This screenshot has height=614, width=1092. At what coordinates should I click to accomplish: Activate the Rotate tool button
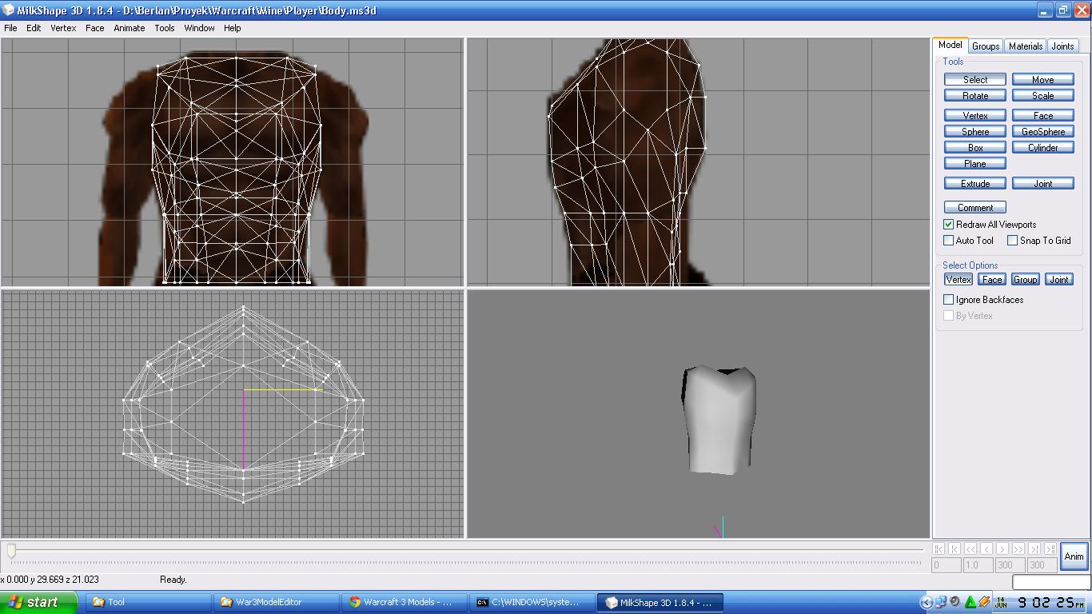point(975,96)
